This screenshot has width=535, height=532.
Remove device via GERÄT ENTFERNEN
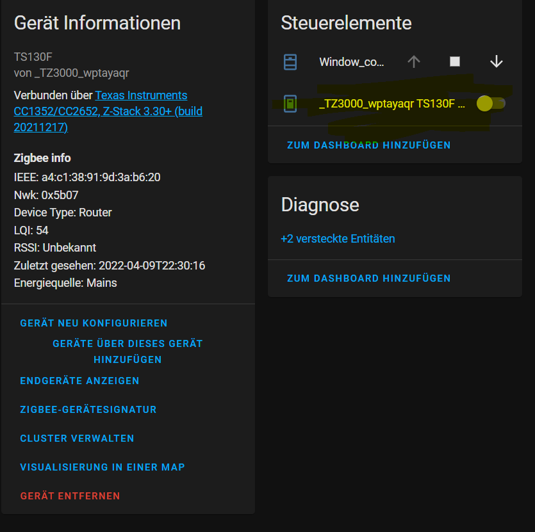70,496
